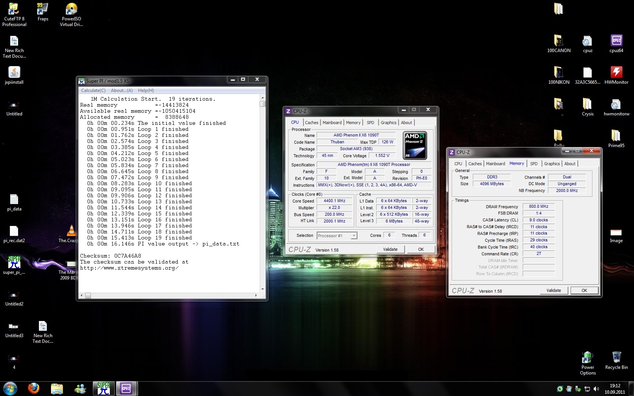
Task: Click the Core Speed 4400.1 MHz field
Action: click(334, 201)
